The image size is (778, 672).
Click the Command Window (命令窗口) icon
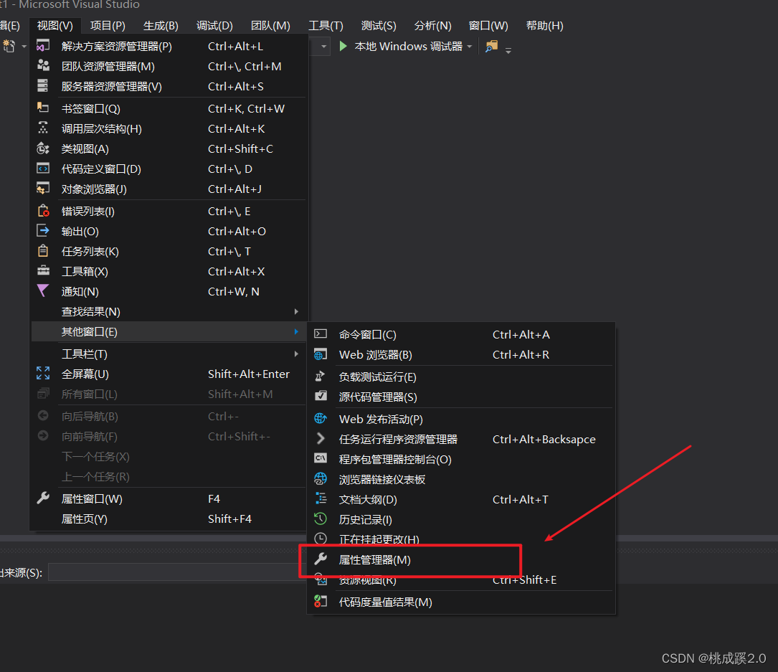point(321,334)
